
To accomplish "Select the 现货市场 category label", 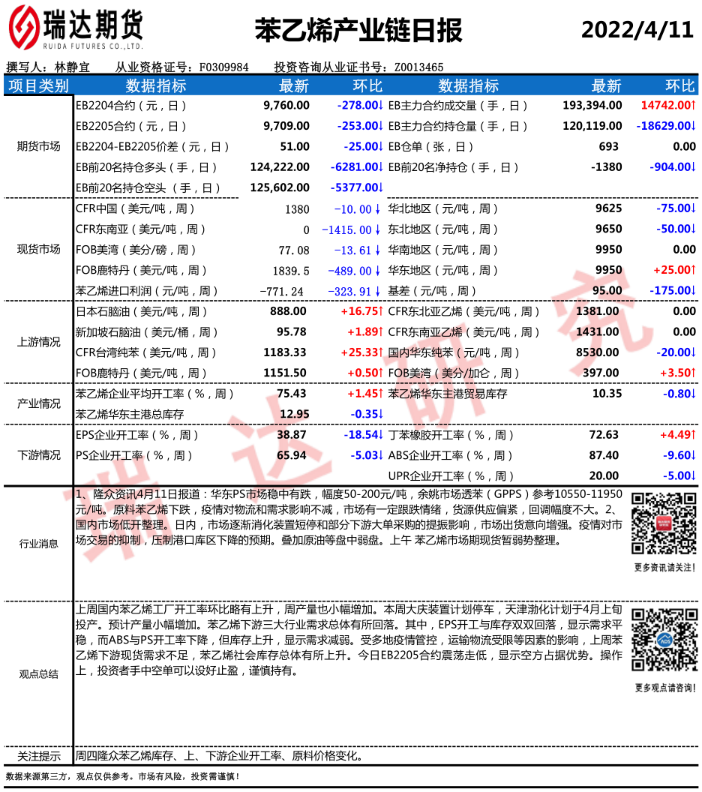I will (x=38, y=250).
